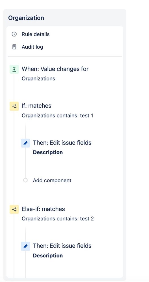This screenshot has height=282, width=149.
Task: Select the When: Value changes for trigger
Action: (55, 69)
